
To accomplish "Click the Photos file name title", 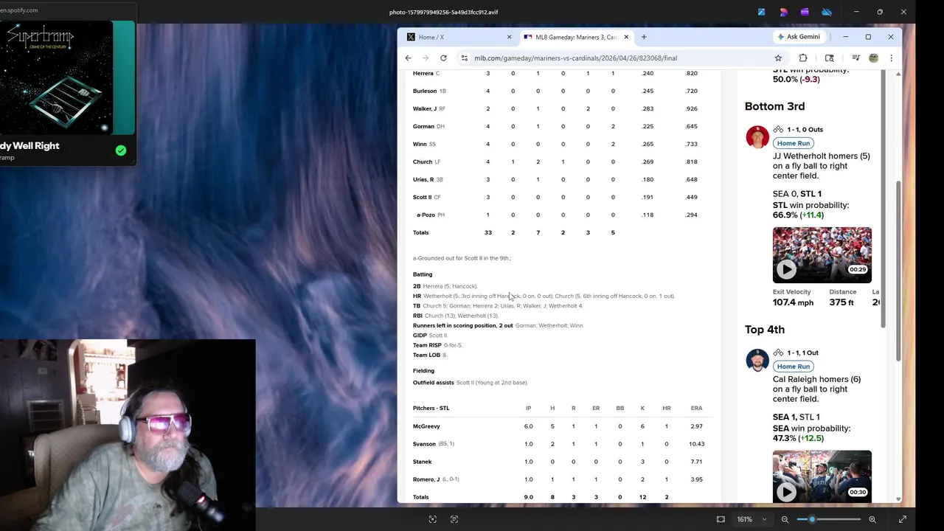I will (444, 12).
